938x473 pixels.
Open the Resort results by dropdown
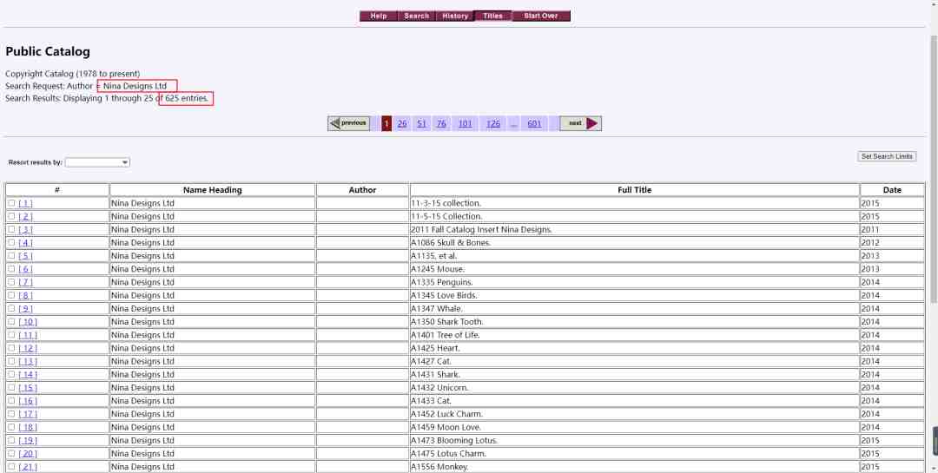[x=97, y=162]
